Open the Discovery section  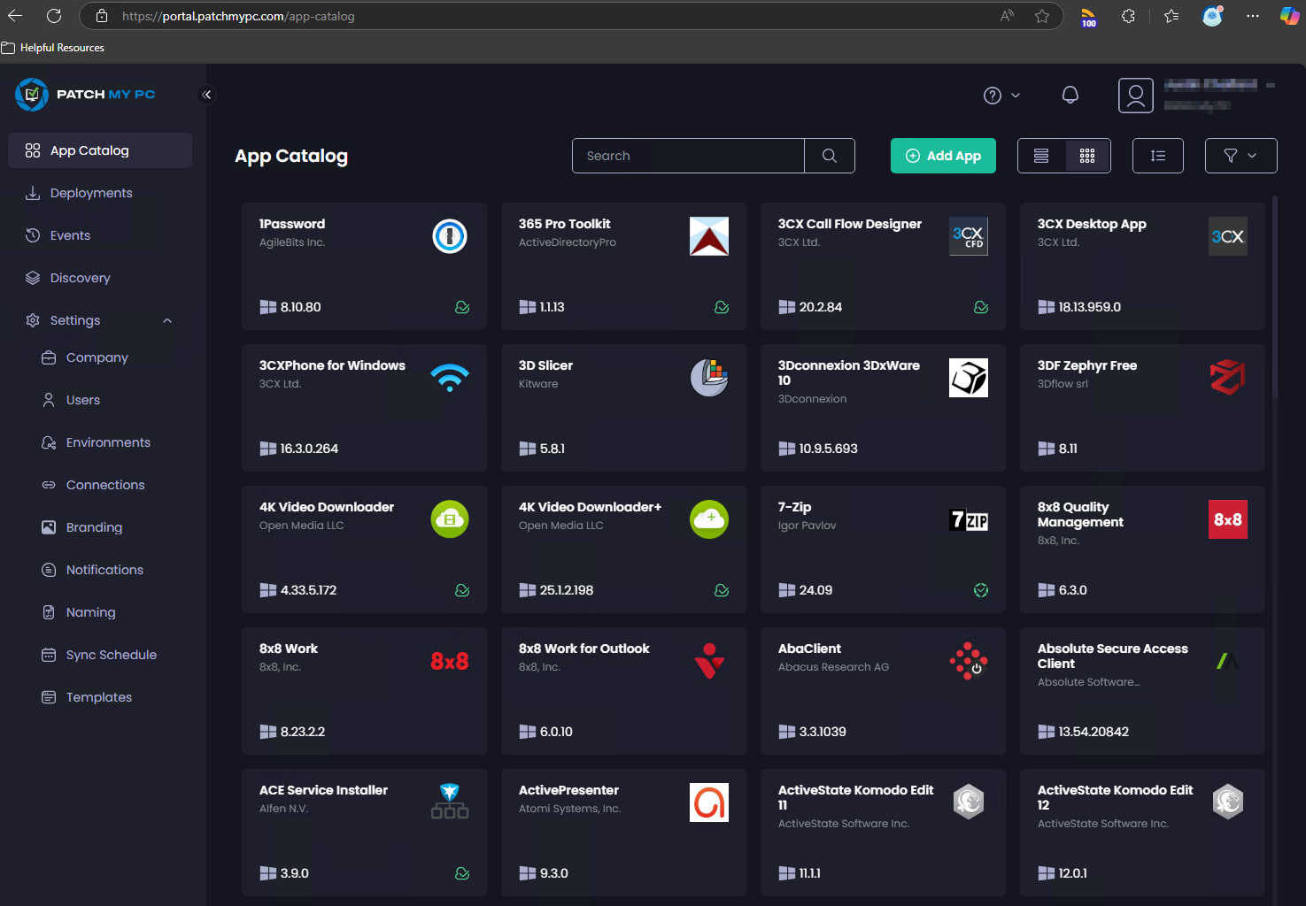[x=79, y=277]
